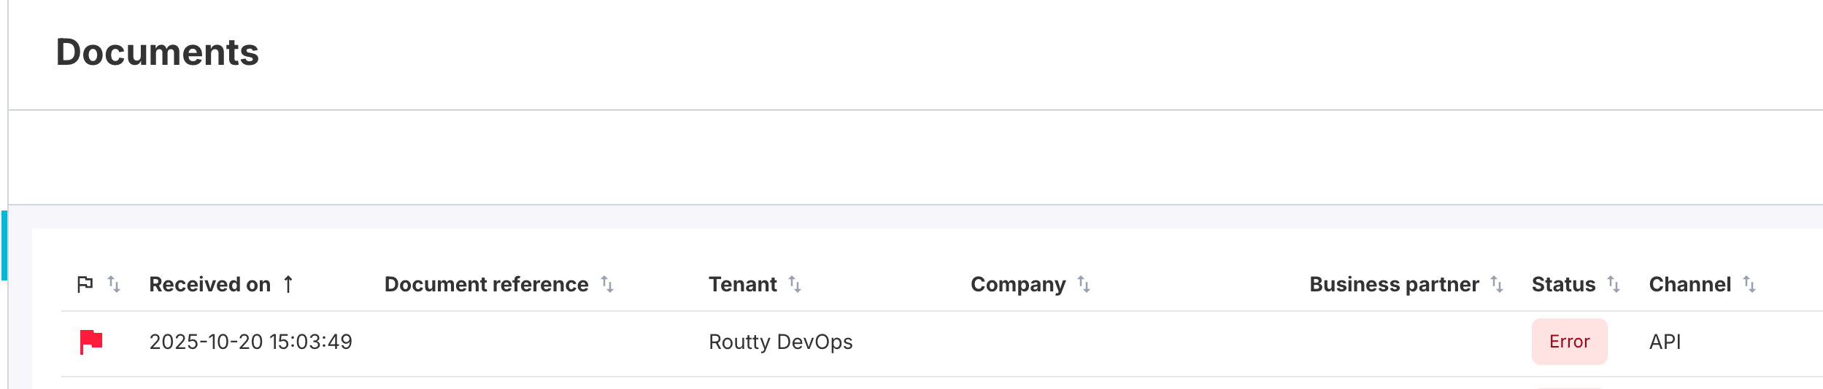Click sort arrows next to Tenant
The image size is (1823, 389).
click(795, 284)
